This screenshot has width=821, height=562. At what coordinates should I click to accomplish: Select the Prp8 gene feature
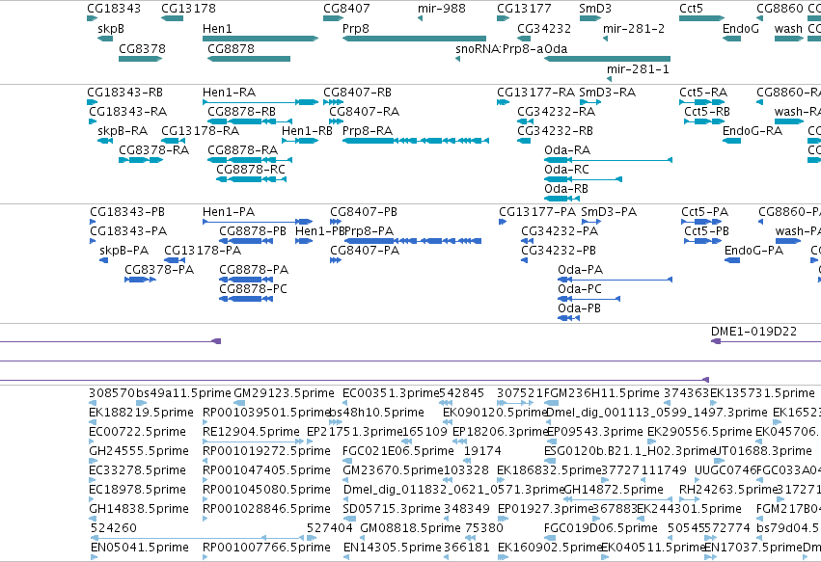click(414, 39)
